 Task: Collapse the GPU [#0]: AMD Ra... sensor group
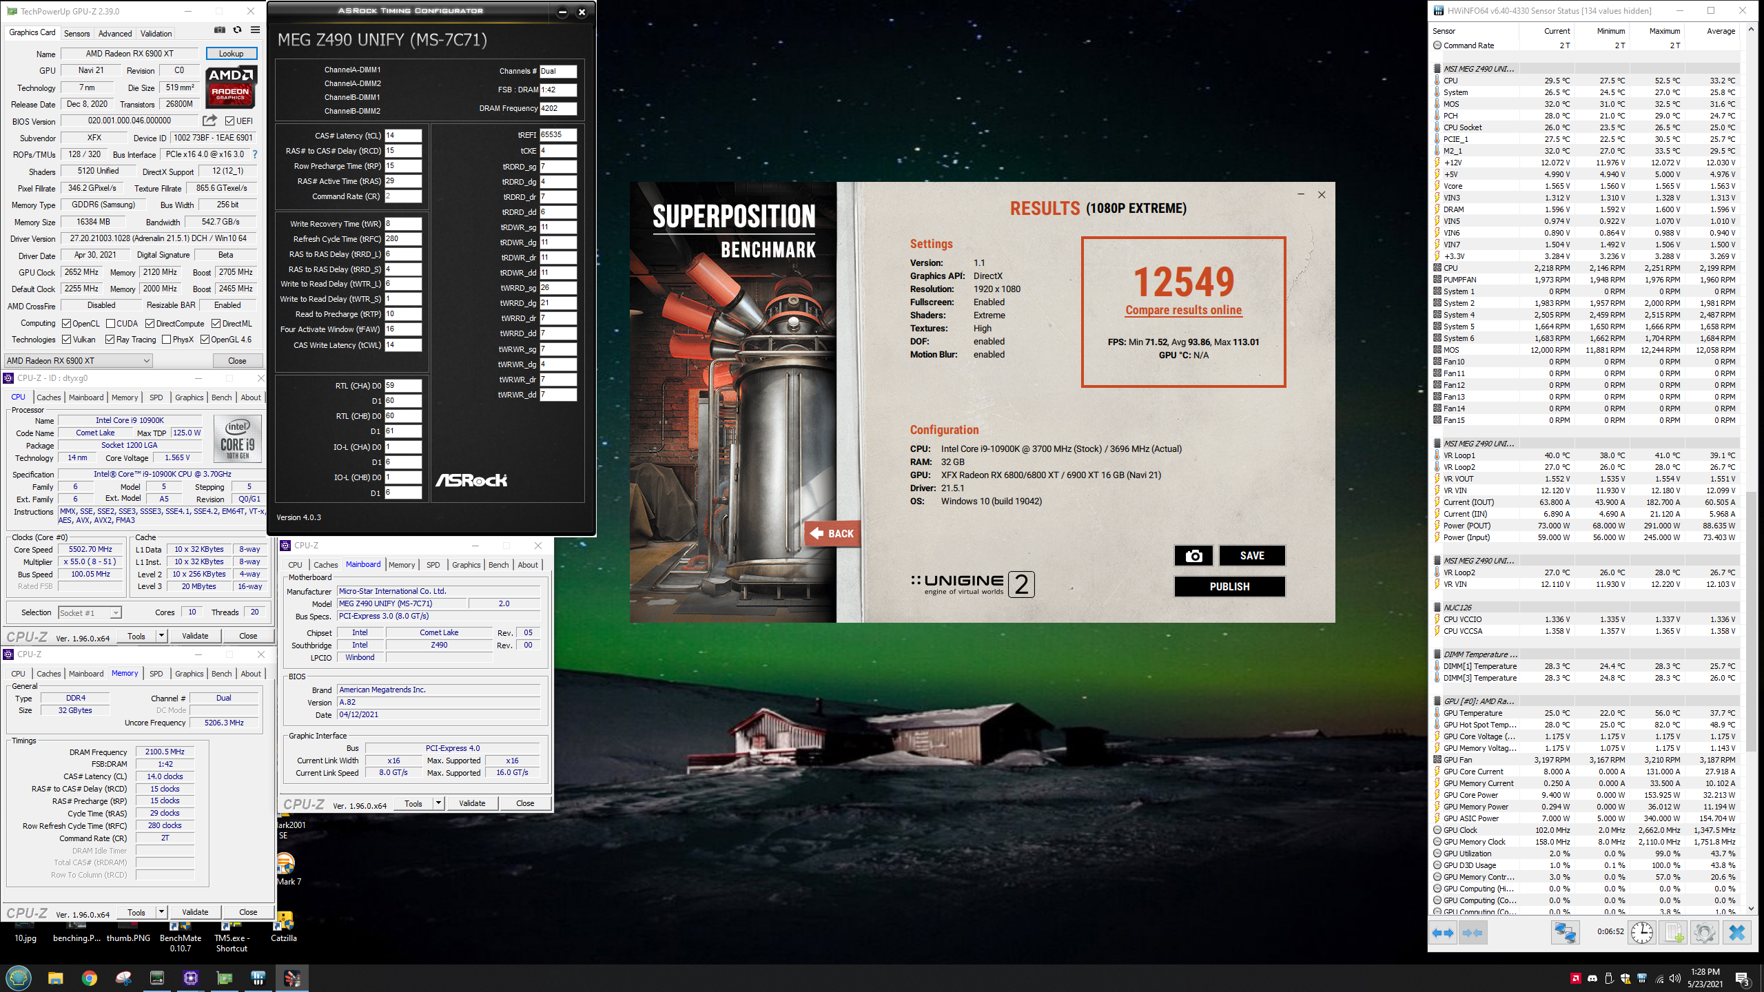[1437, 701]
